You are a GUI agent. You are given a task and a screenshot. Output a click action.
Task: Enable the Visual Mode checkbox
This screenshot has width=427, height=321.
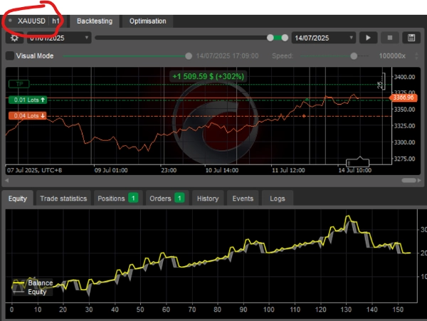[x=9, y=56]
